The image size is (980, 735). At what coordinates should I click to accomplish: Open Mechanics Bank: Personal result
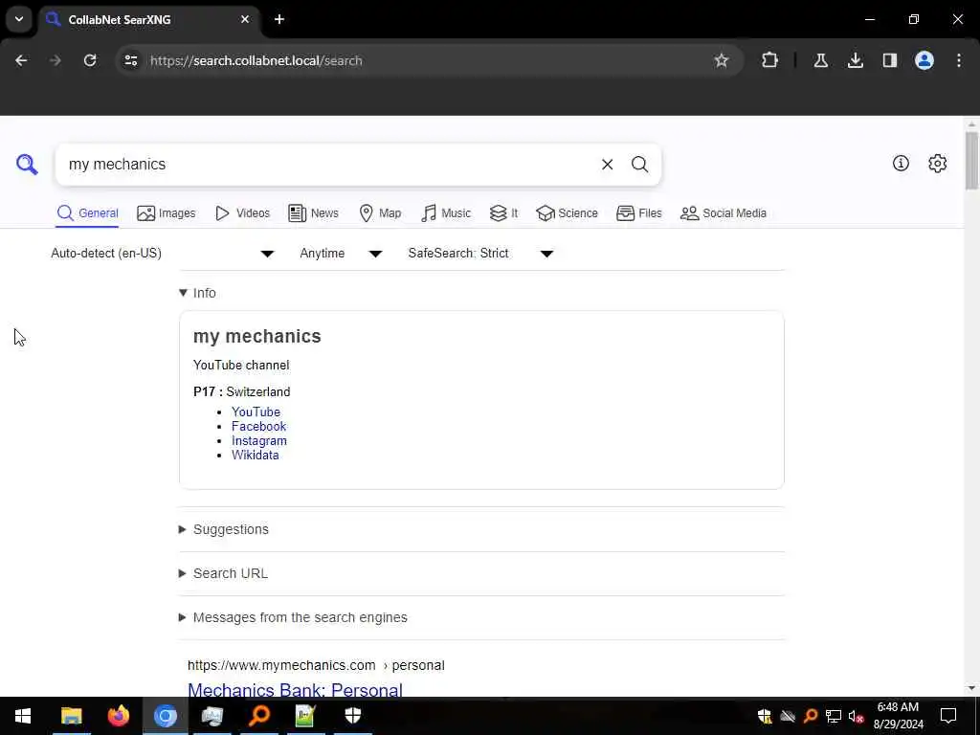pos(295,689)
